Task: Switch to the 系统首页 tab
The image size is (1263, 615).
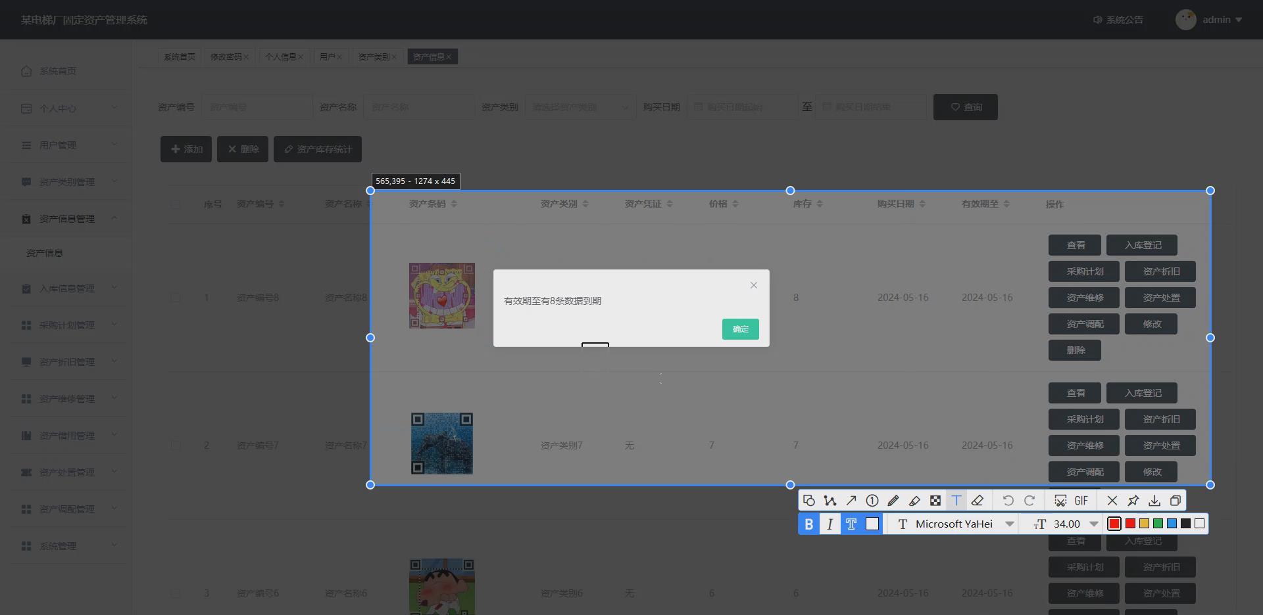Action: (179, 57)
